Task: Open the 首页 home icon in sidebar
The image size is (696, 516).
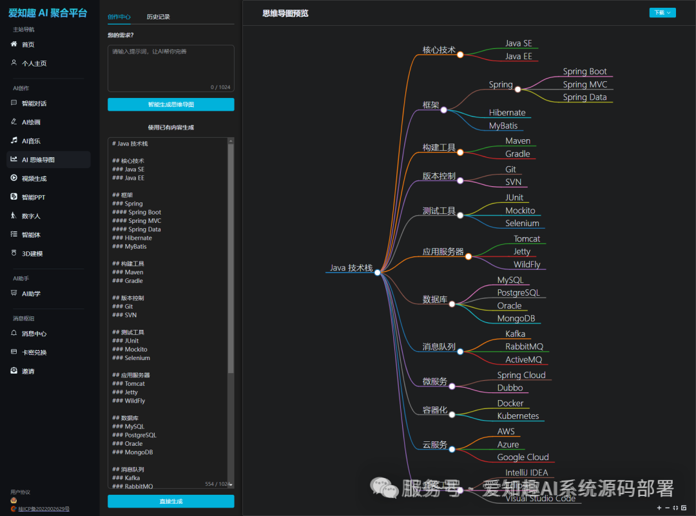Action: [x=14, y=44]
